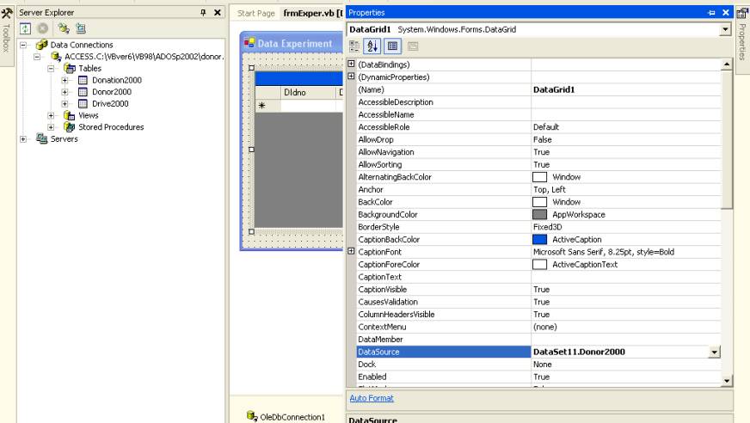
Task: Click the DIdno column header in grid
Action: 309,92
